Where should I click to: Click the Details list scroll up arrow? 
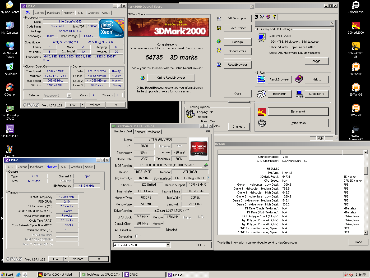pyautogui.click(x=366, y=152)
